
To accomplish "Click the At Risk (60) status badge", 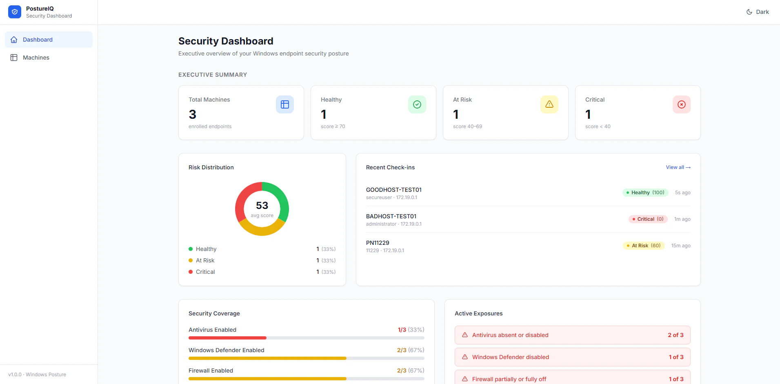I will 644,246.
